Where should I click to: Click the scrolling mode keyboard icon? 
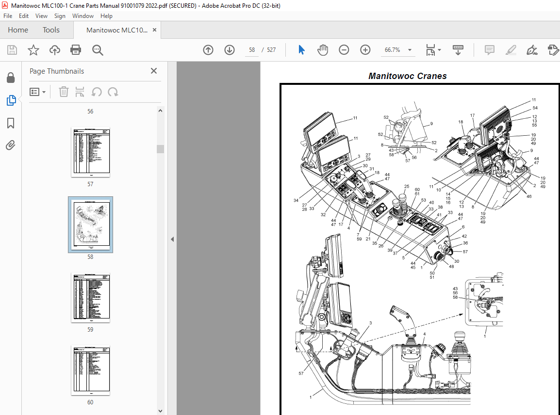coord(458,50)
